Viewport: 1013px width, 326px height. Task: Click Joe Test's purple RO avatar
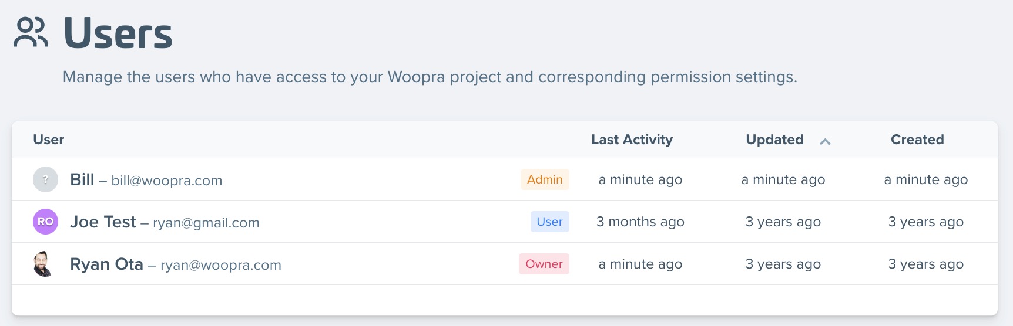[45, 222]
